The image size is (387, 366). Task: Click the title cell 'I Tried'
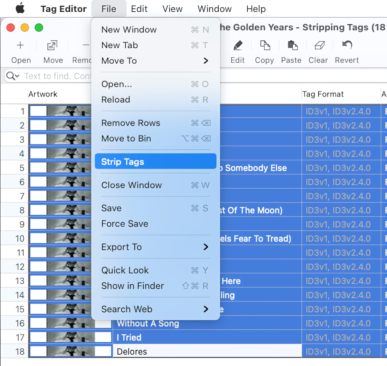(207, 337)
